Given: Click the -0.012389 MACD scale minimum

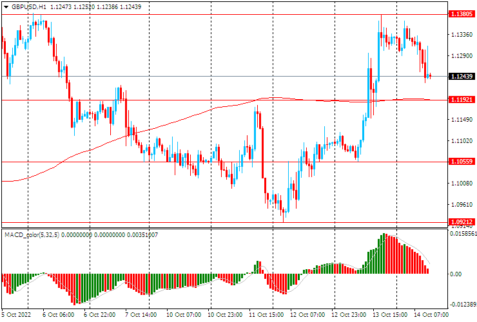Looking at the screenshot, I should [463, 305].
